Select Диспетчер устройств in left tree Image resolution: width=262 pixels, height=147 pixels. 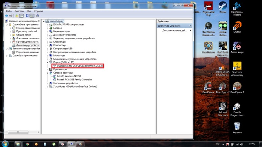pyautogui.click(x=27, y=45)
